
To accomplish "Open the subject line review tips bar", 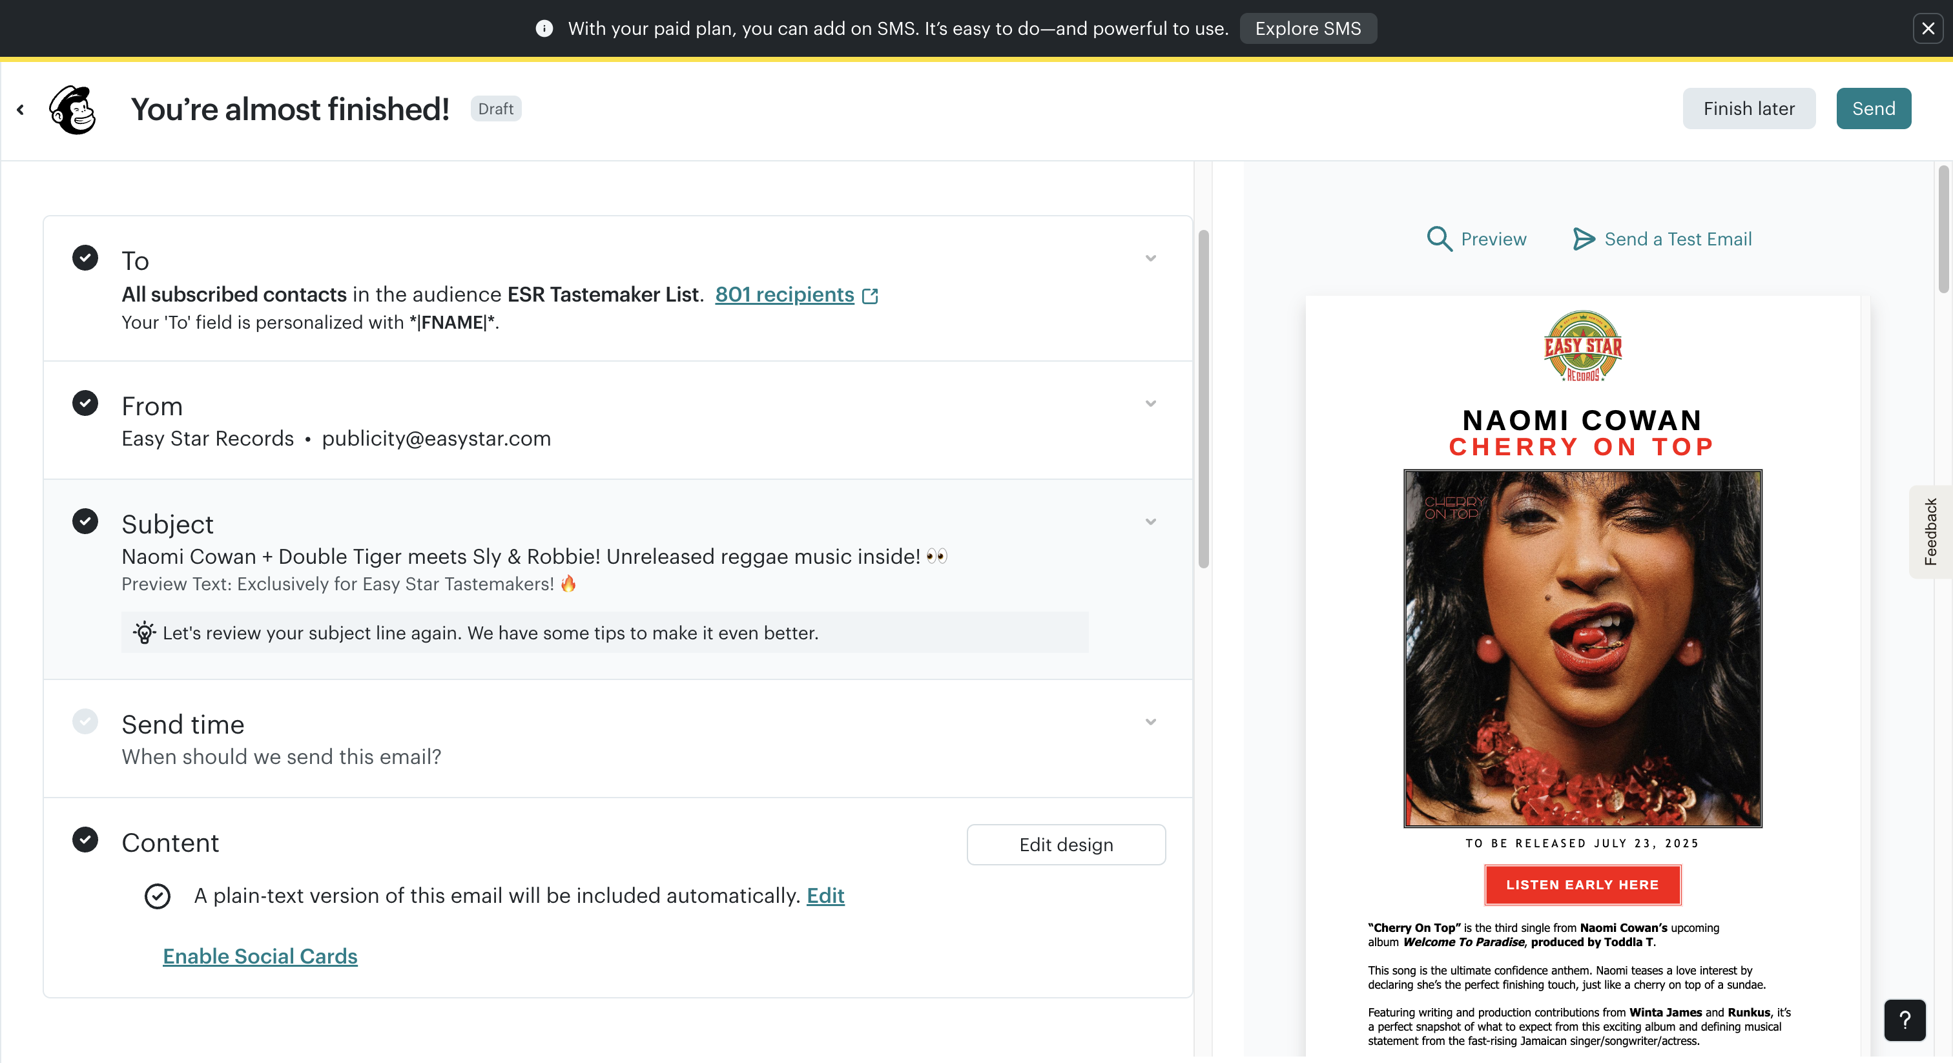I will pyautogui.click(x=604, y=632).
